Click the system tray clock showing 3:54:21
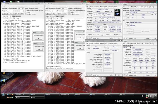Viewport: 158px width, 104px height. 152,96
